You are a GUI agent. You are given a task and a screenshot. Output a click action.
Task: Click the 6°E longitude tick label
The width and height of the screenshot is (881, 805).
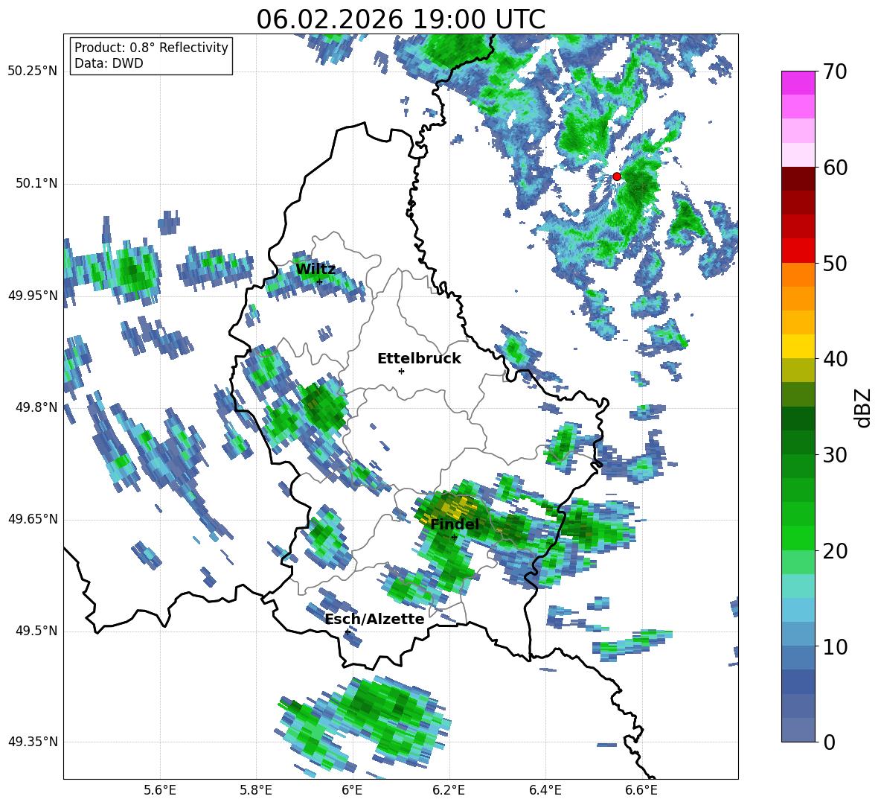pyautogui.click(x=352, y=790)
